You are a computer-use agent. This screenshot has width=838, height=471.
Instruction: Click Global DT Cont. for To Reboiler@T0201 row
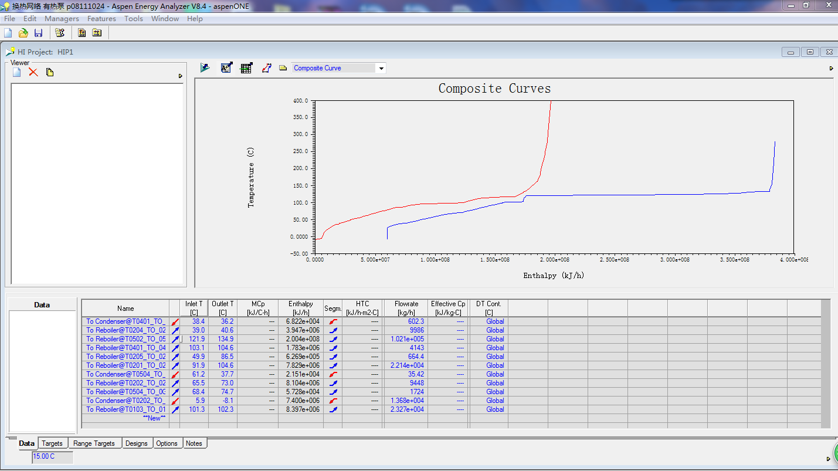(x=488, y=365)
